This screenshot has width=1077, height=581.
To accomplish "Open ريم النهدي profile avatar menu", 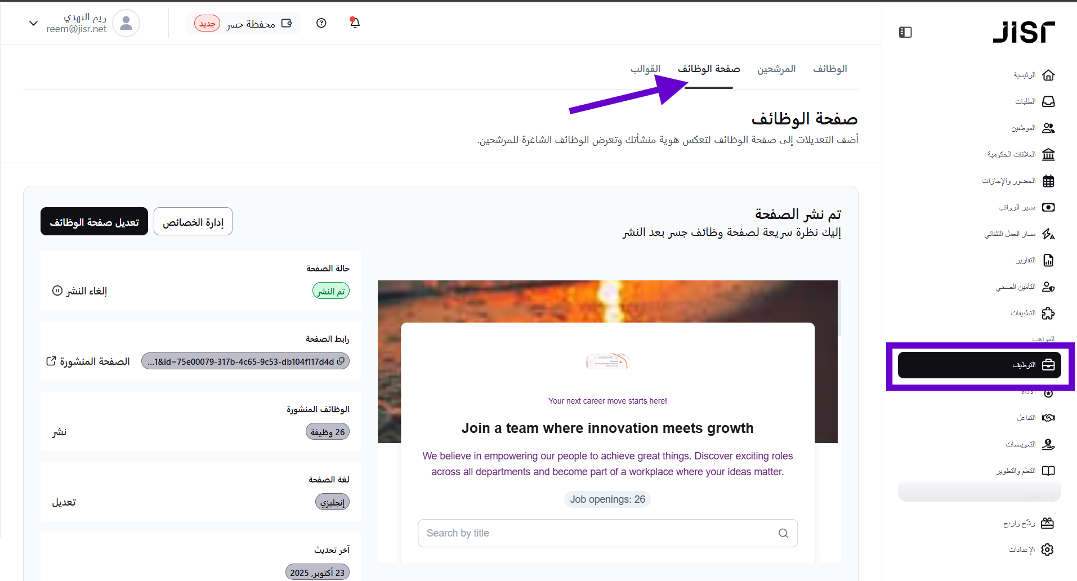I will (x=126, y=24).
